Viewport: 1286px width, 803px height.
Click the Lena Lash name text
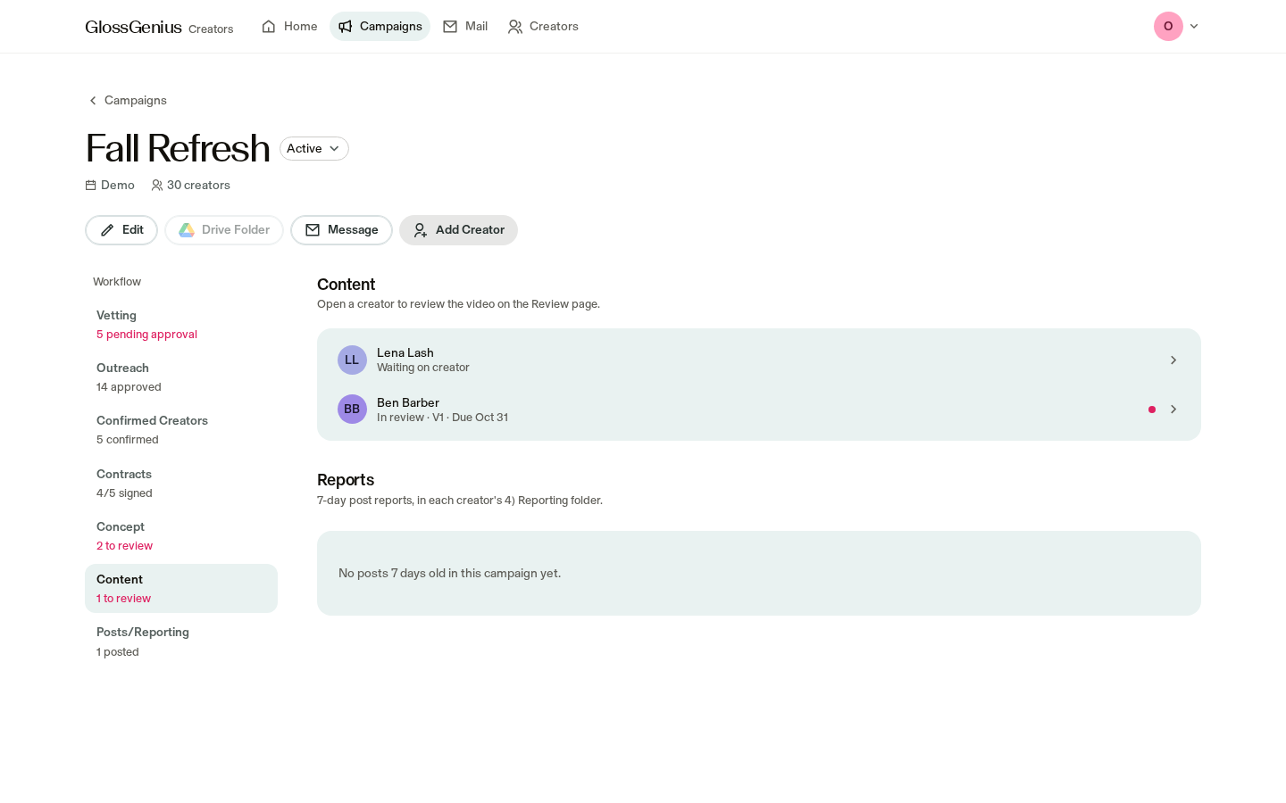pyautogui.click(x=405, y=353)
